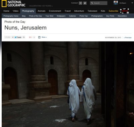
Task: Open the Travel menu
Action: pos(68,11)
